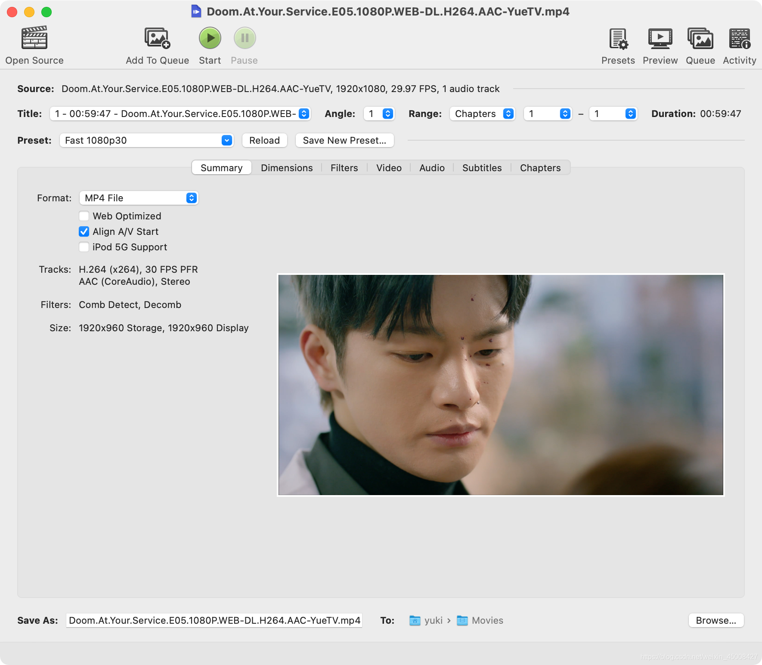Image resolution: width=762 pixels, height=665 pixels.
Task: Click the Movies folder name in path
Action: coord(487,620)
